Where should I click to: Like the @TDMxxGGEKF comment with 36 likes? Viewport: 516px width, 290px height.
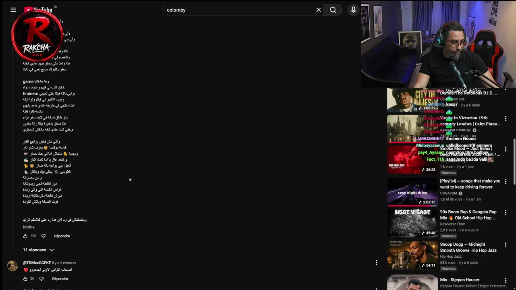pos(25,279)
